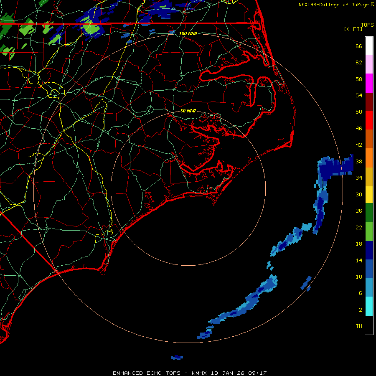Select the 14 legend value
Screen dimensions: 376x376
[359, 260]
